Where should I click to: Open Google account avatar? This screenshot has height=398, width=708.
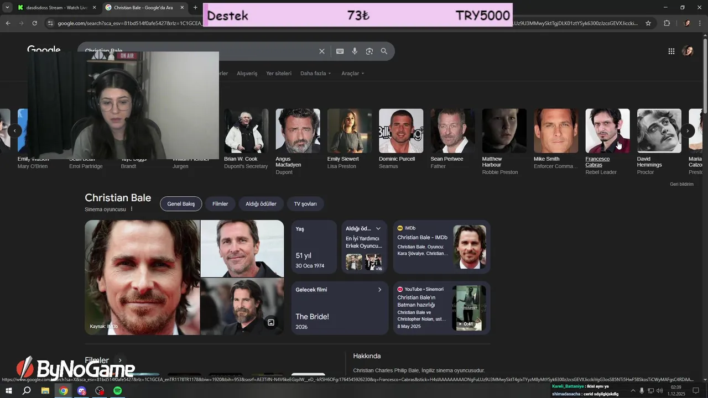click(x=688, y=51)
